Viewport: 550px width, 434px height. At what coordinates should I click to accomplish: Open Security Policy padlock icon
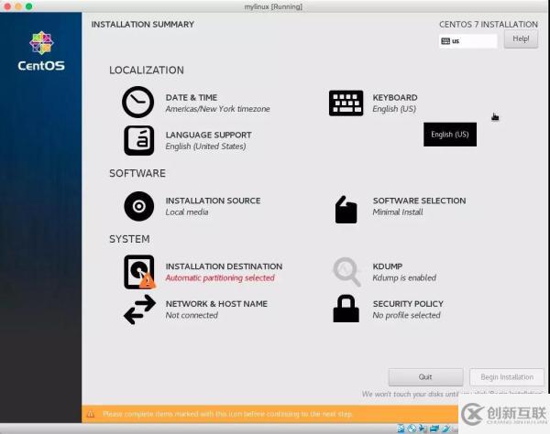[346, 309]
